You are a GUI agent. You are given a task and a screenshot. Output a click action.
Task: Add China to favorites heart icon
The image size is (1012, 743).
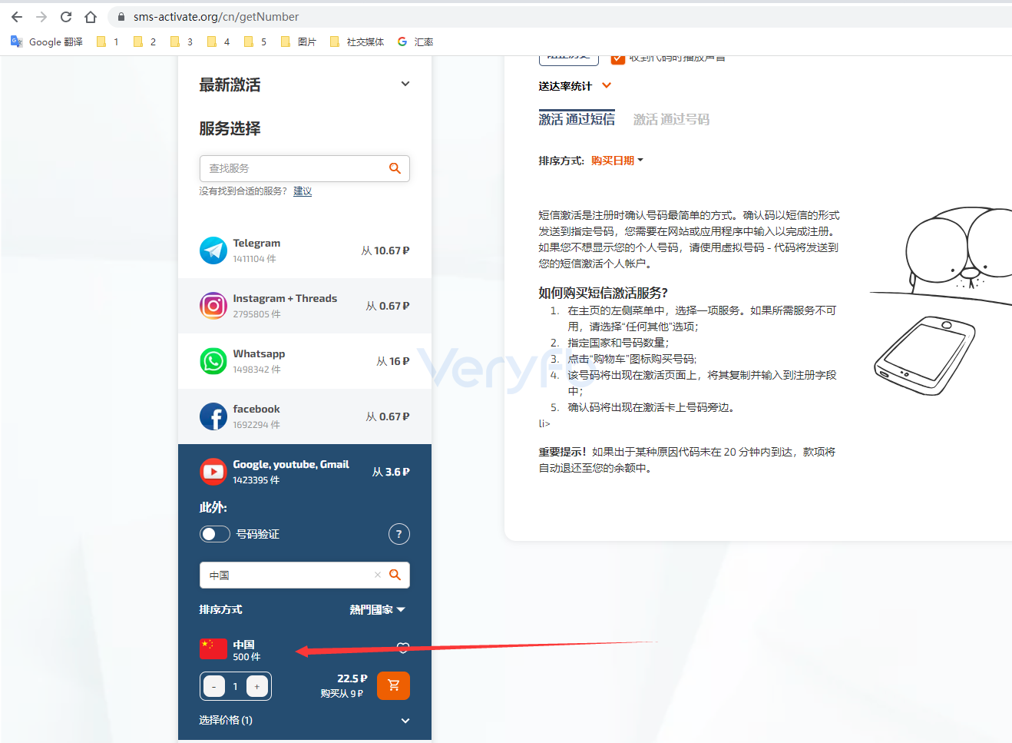point(403,648)
